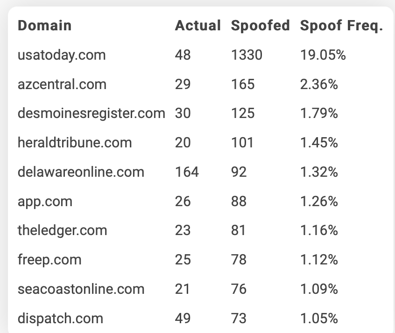Click the heraldtribune.com domain
This screenshot has width=395, height=333.
click(x=75, y=143)
